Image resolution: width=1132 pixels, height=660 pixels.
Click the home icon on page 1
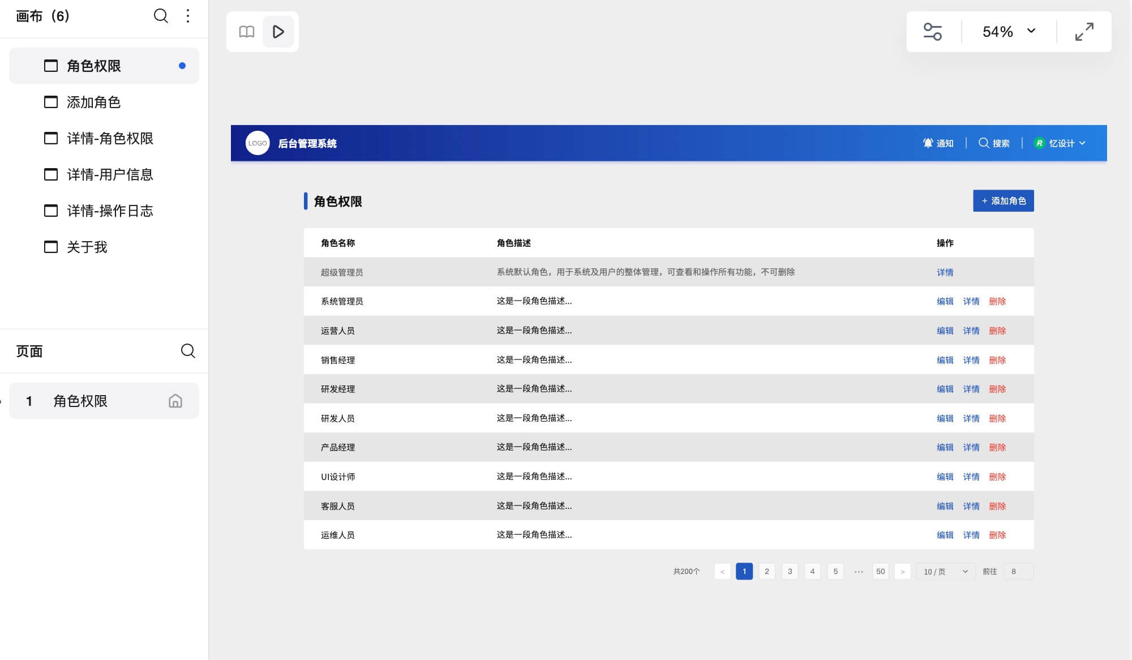pyautogui.click(x=175, y=401)
